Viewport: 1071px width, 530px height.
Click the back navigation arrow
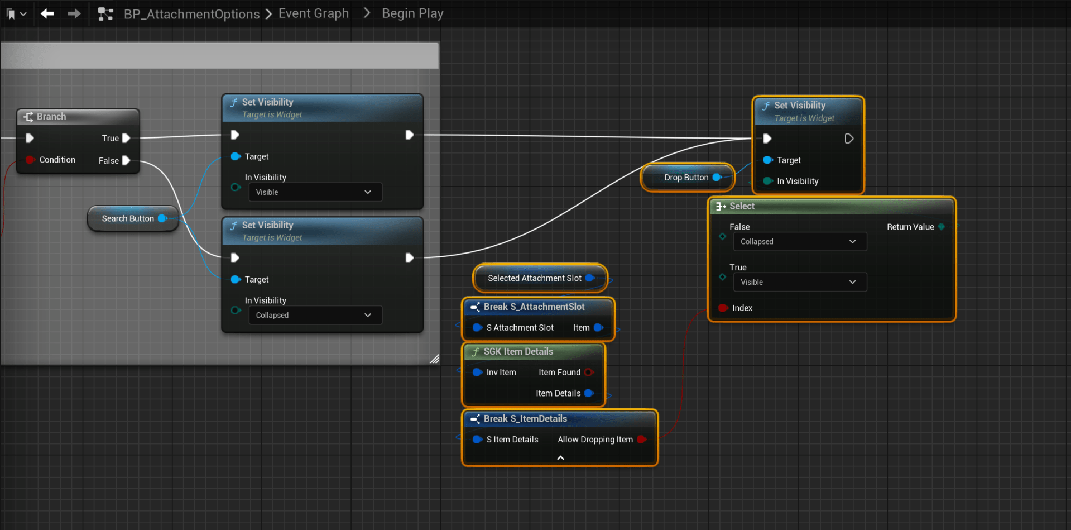click(47, 13)
